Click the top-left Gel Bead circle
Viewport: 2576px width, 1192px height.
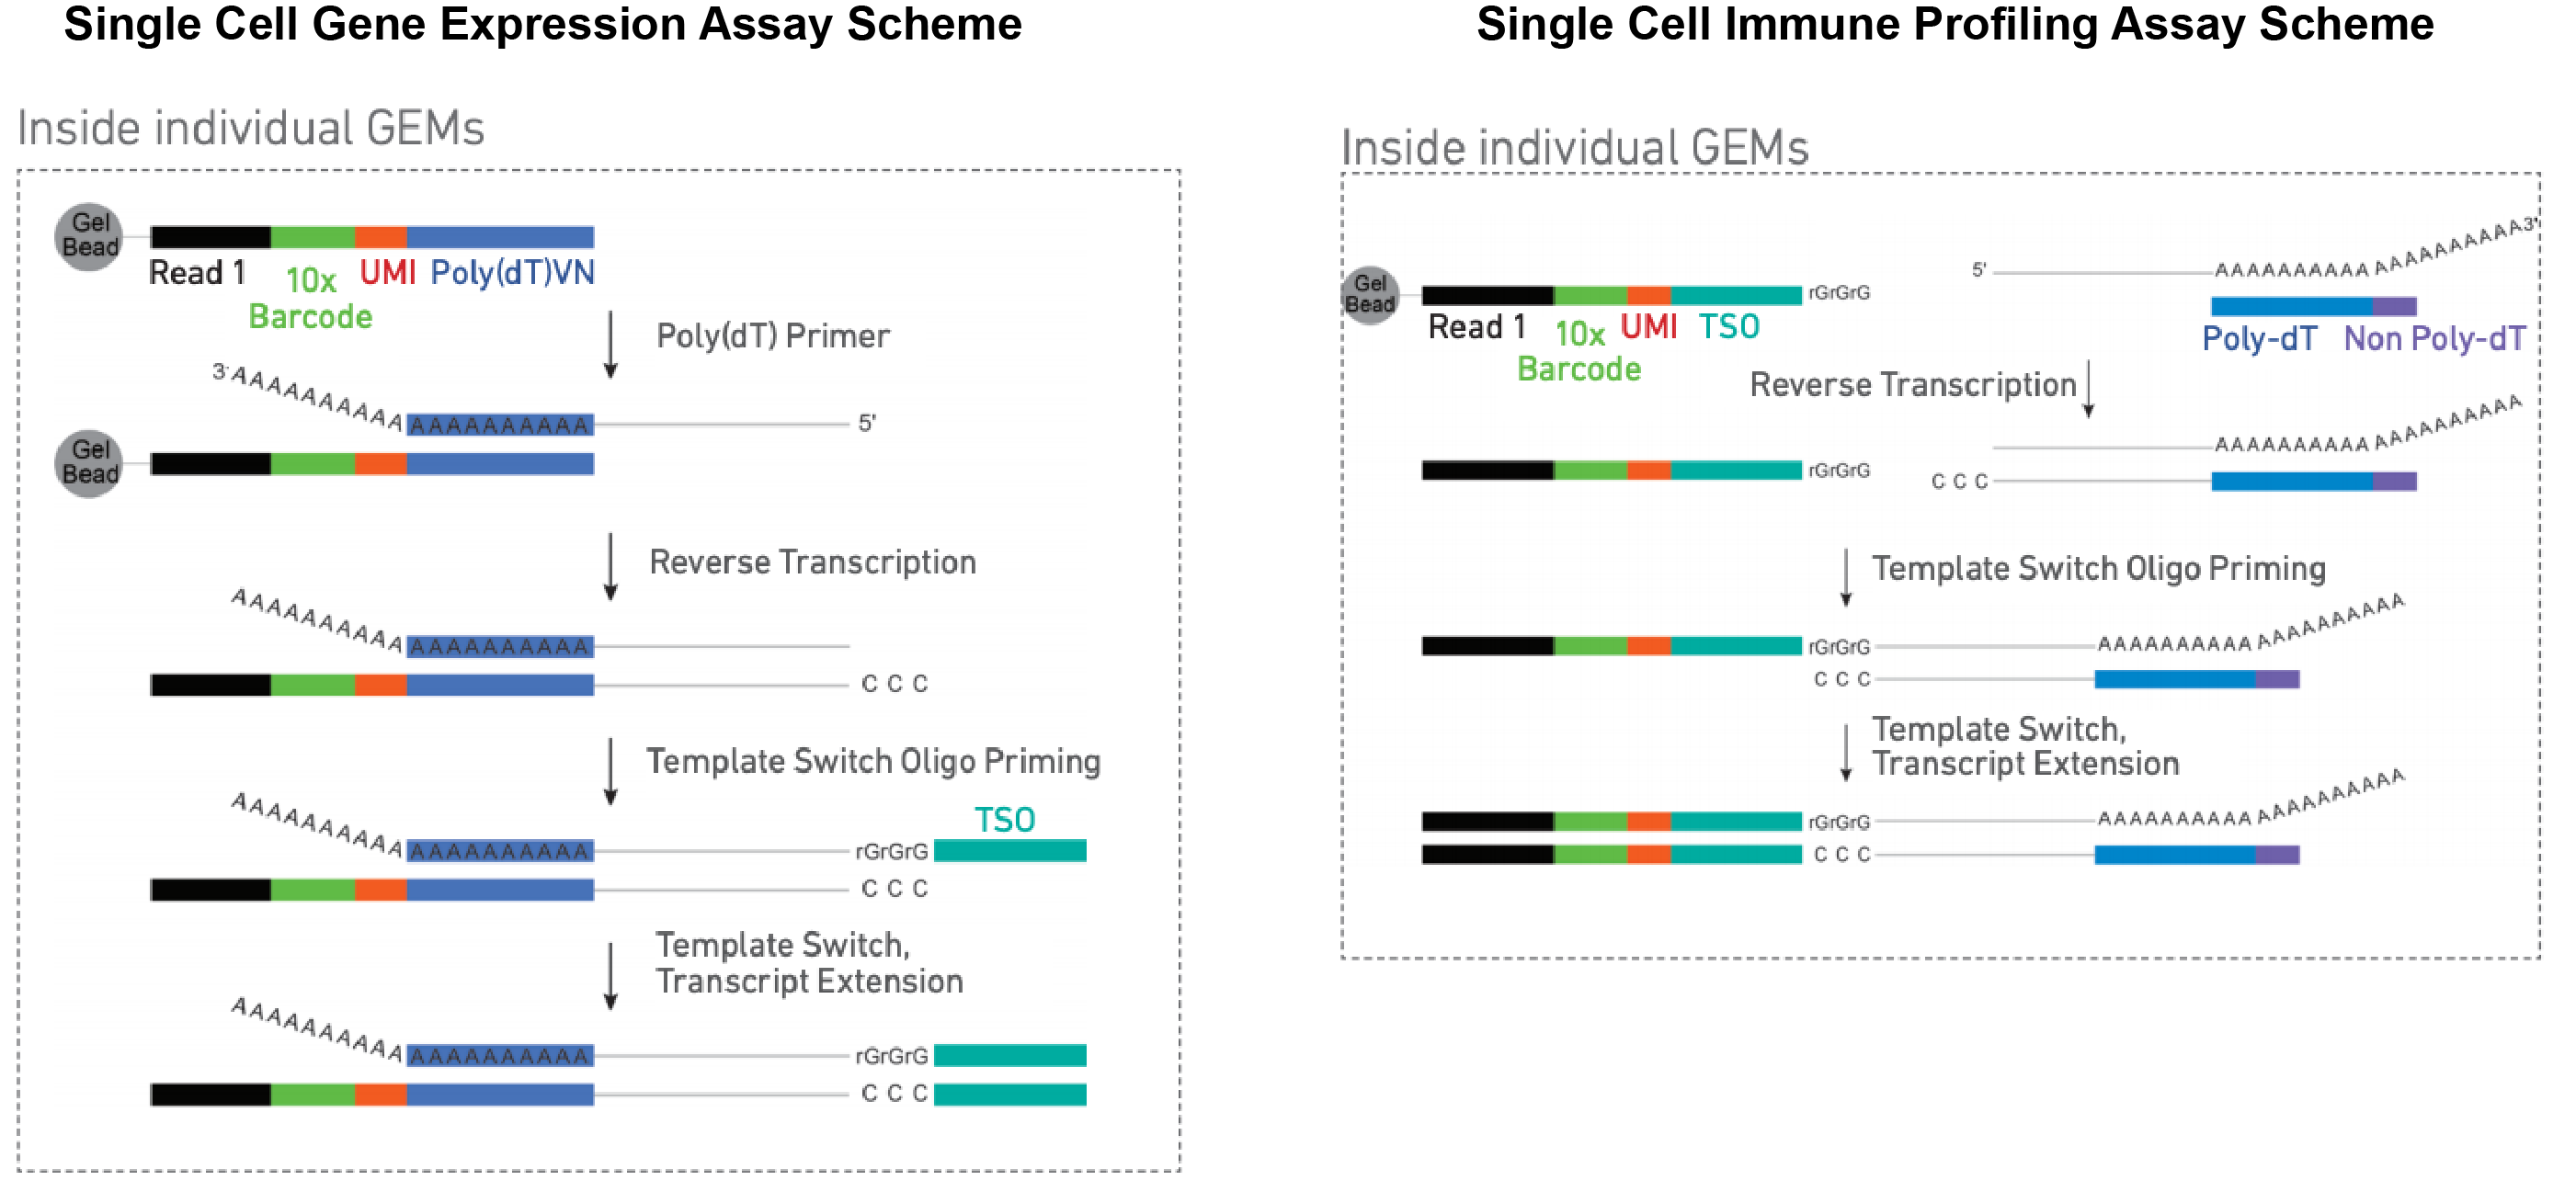click(x=89, y=237)
